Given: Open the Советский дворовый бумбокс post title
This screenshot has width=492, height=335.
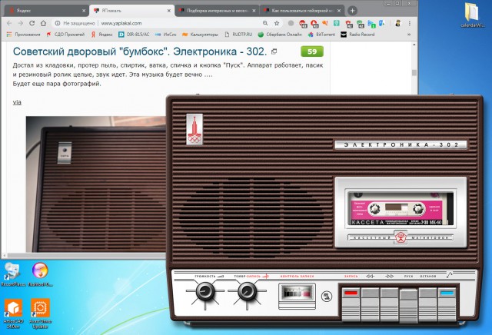Looking at the screenshot, I should [140, 51].
